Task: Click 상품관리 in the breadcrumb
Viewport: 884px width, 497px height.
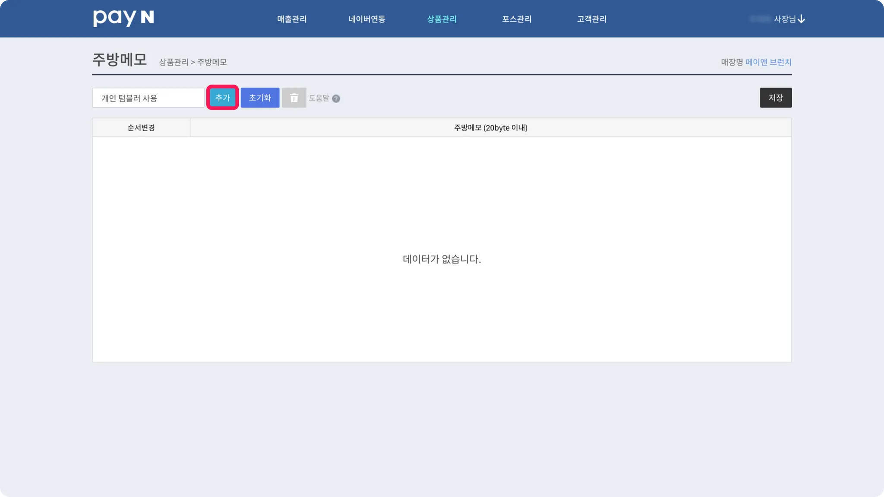Action: click(174, 62)
